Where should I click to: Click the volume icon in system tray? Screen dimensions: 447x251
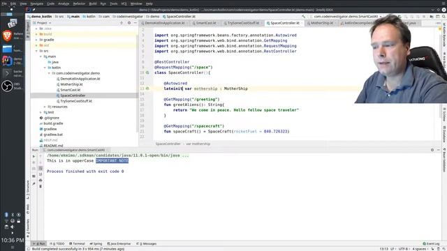point(12,227)
